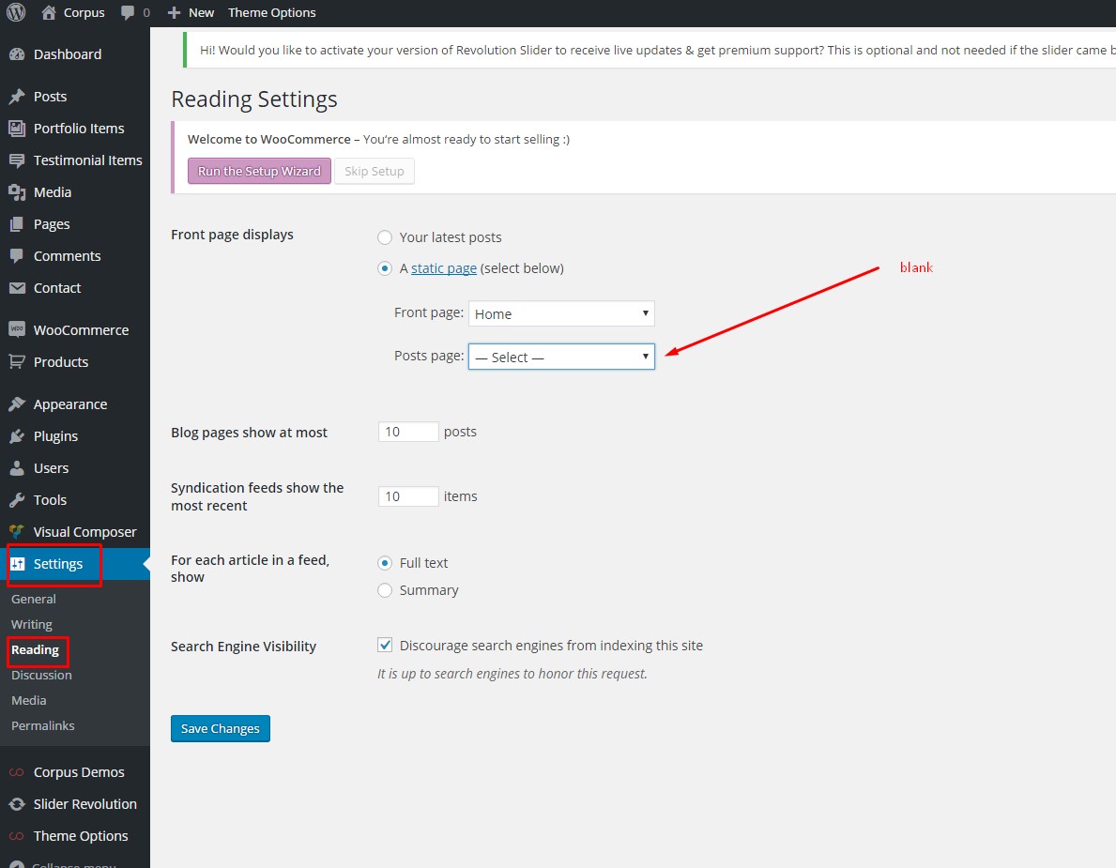Open the Discussion settings submenu

[x=41, y=675]
